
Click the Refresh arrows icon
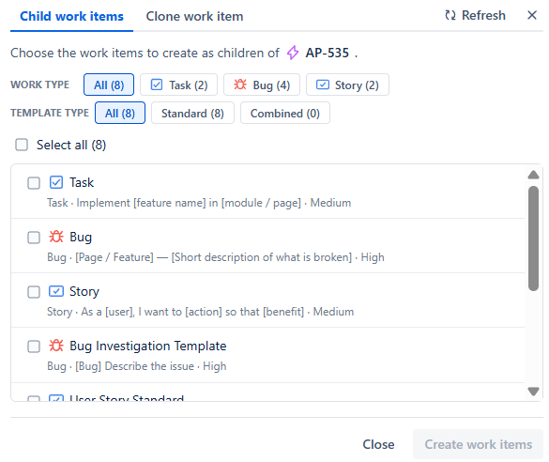pos(450,15)
